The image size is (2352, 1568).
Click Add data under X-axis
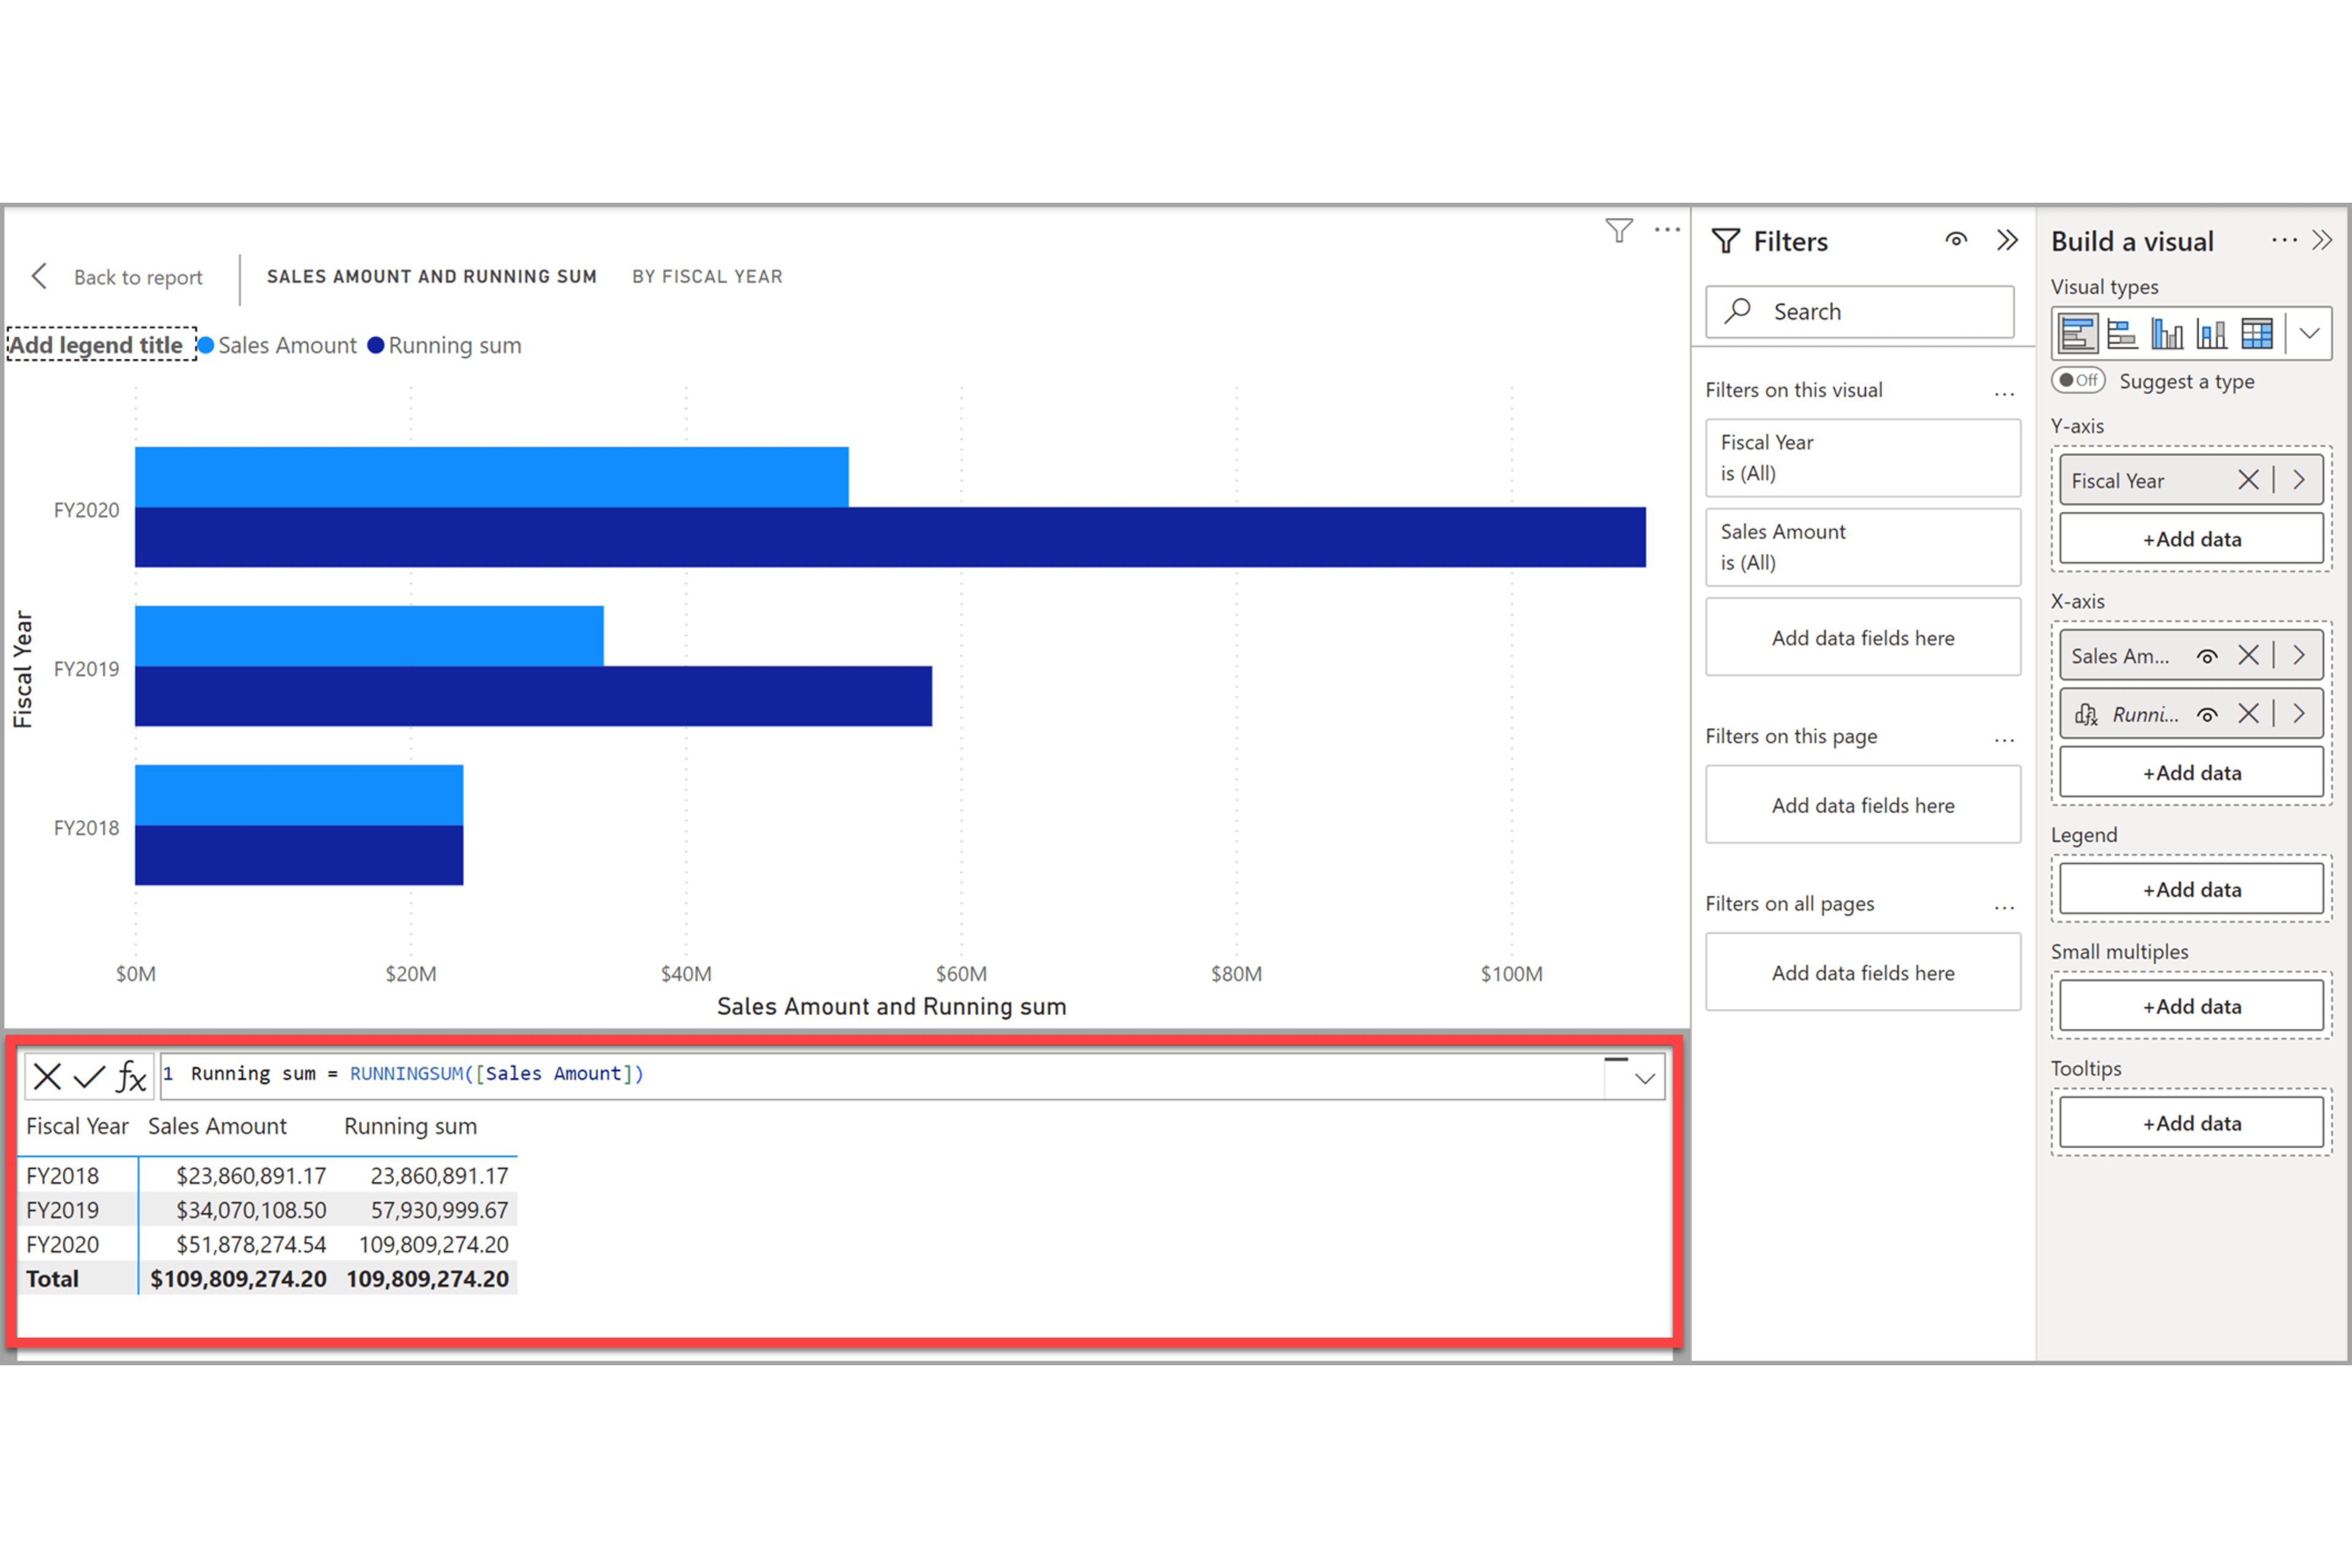coord(2191,773)
